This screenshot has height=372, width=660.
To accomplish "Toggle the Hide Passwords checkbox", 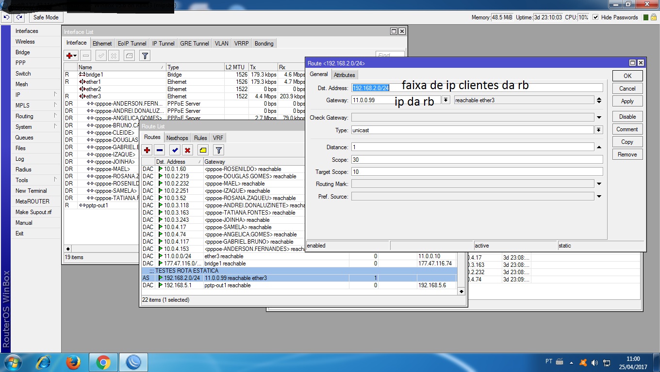I will pyautogui.click(x=595, y=17).
